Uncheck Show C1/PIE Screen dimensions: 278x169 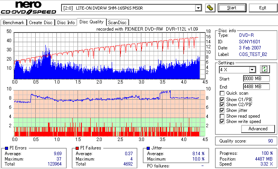(x=222, y=100)
